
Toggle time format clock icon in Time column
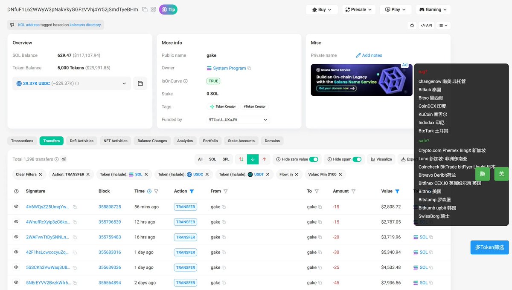point(149,191)
